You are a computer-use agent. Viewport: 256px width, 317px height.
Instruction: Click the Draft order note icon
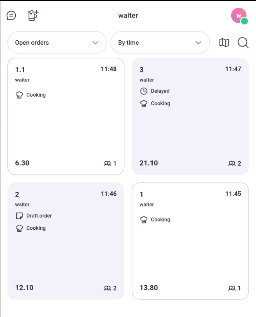click(x=19, y=216)
